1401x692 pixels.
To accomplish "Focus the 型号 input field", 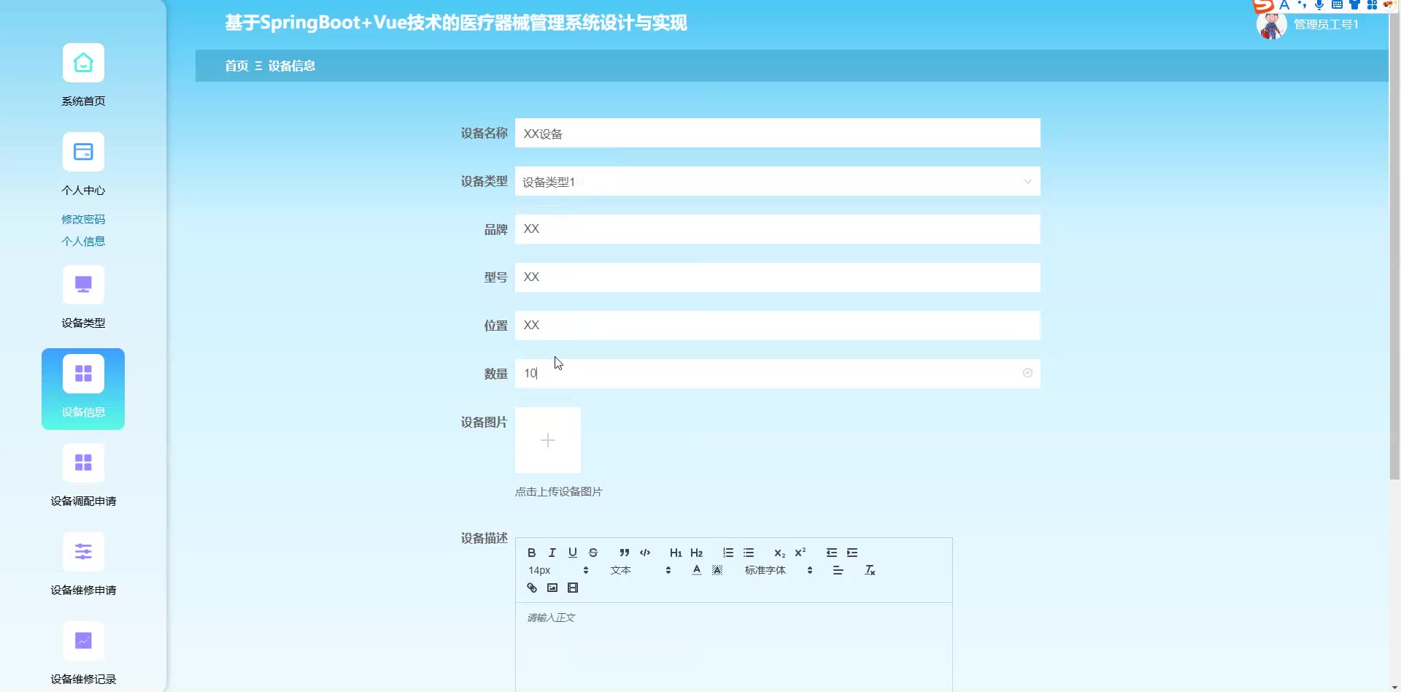I will [777, 277].
